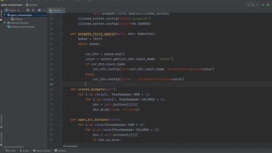The width and height of the screenshot is (272, 153).
Task: Click the create_widgets function name
Action: 91,89
